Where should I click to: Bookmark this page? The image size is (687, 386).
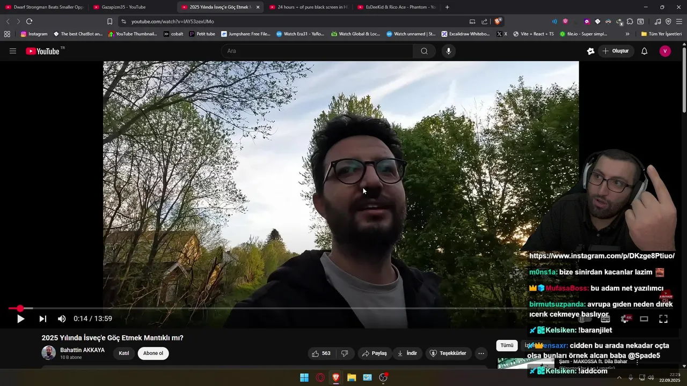(x=109, y=21)
